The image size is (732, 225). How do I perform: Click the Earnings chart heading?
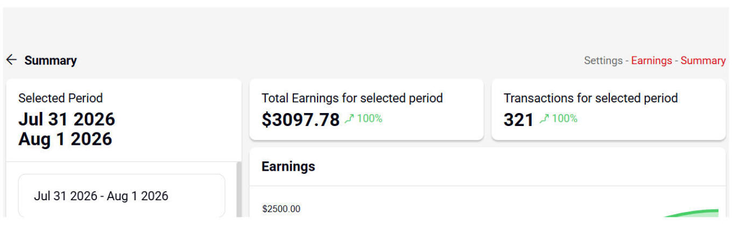coord(288,167)
